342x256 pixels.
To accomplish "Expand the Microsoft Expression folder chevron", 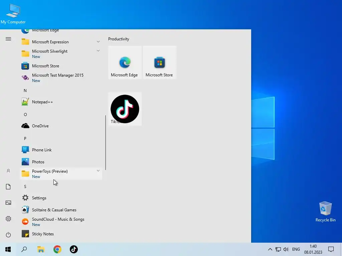I will click(x=98, y=42).
